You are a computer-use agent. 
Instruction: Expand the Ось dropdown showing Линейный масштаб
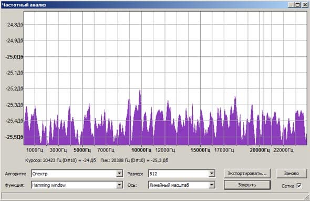pos(182,185)
